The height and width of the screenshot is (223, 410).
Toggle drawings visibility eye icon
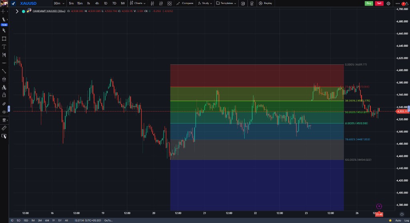point(4,112)
